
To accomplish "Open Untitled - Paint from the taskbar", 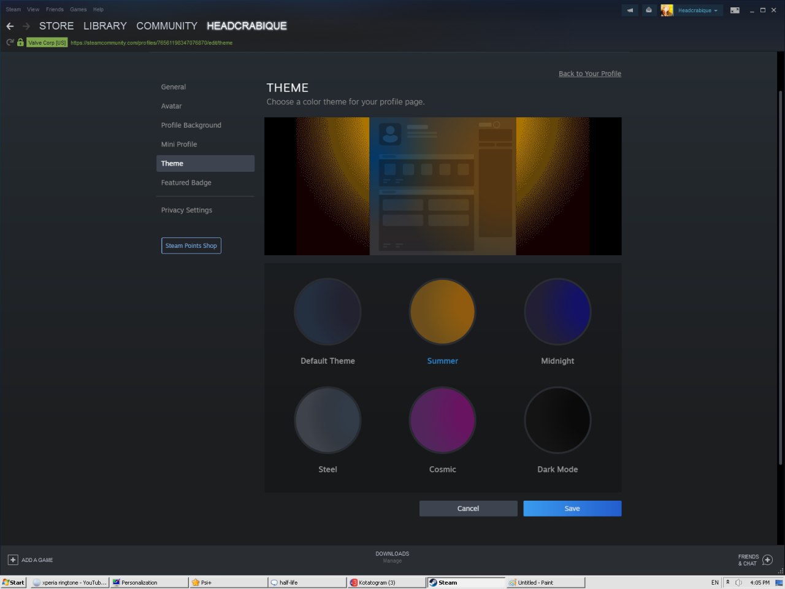I will (546, 582).
